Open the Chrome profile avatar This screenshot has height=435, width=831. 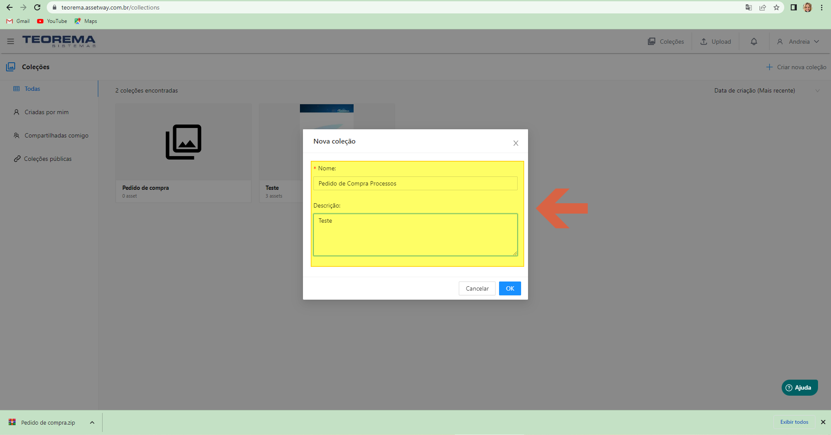808,7
